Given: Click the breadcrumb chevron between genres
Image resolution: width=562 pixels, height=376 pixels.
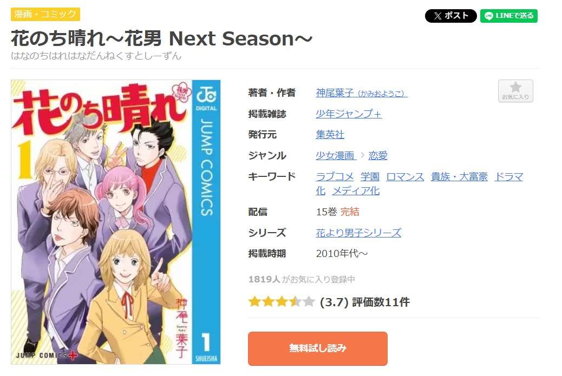Looking at the screenshot, I should click(362, 155).
